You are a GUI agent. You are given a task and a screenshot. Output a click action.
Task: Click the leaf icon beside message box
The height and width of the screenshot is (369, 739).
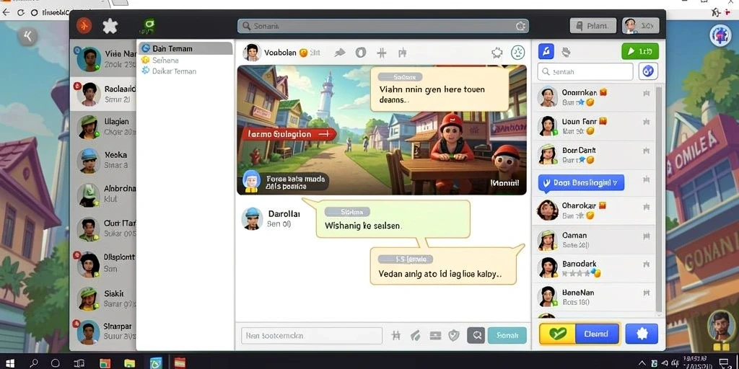point(415,335)
